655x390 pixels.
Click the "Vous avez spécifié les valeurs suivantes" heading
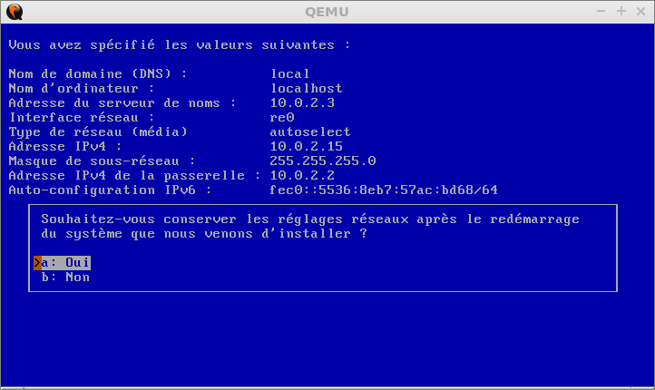tap(180, 44)
